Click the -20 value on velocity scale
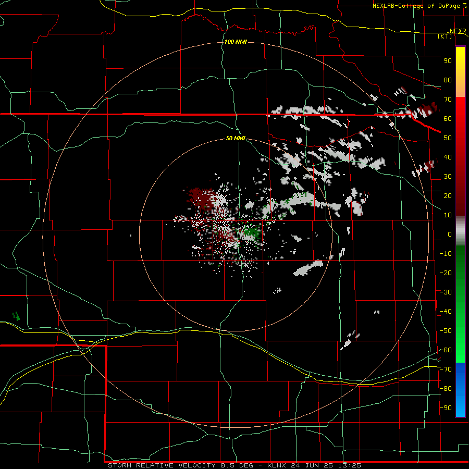This screenshot has width=469, height=469. 446,273
